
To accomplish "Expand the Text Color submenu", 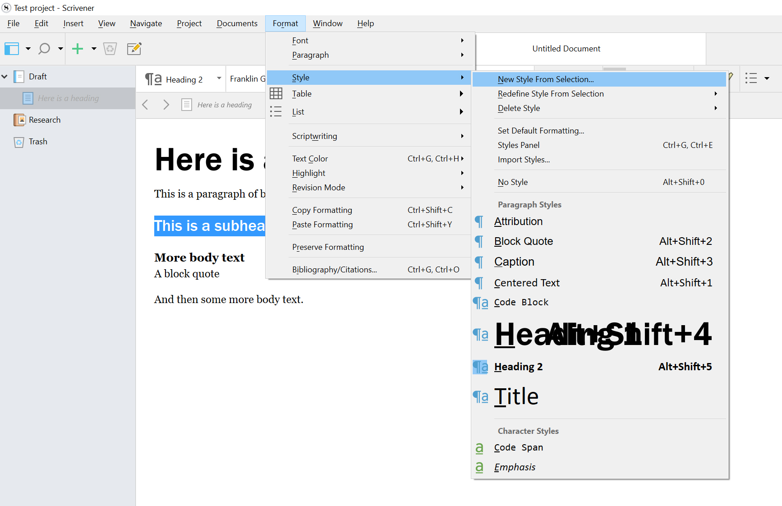I will 369,159.
